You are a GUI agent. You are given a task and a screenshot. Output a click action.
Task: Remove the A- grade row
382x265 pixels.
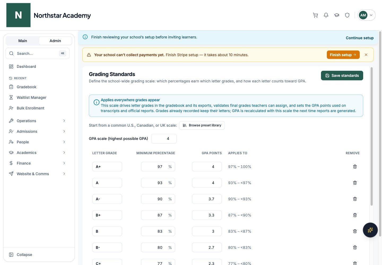click(x=355, y=199)
